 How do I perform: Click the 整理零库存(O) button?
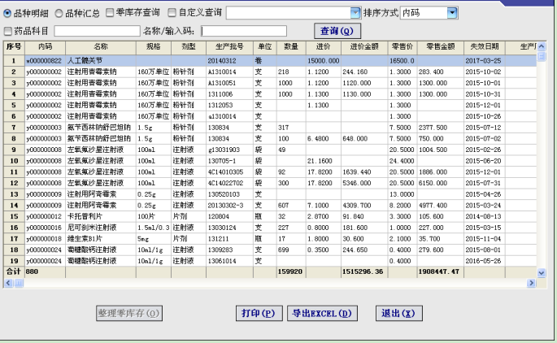coord(129,313)
